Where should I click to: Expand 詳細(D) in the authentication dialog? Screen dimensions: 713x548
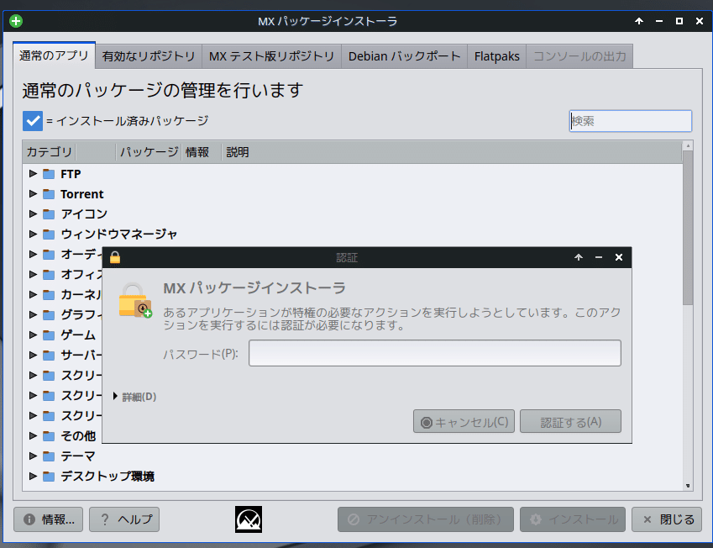click(x=134, y=397)
